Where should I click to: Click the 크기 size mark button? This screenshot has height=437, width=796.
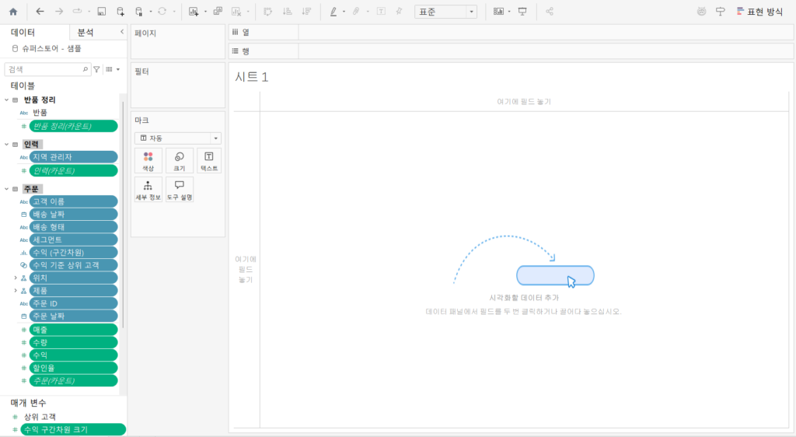point(179,161)
